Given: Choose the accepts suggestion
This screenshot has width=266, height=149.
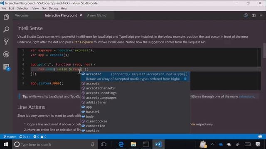Looking at the screenshot, I should point(135,84).
